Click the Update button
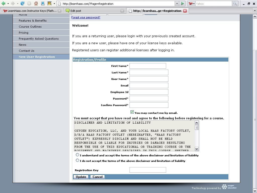Image resolution: width=257 pixels, height=193 pixels. pos(81,177)
